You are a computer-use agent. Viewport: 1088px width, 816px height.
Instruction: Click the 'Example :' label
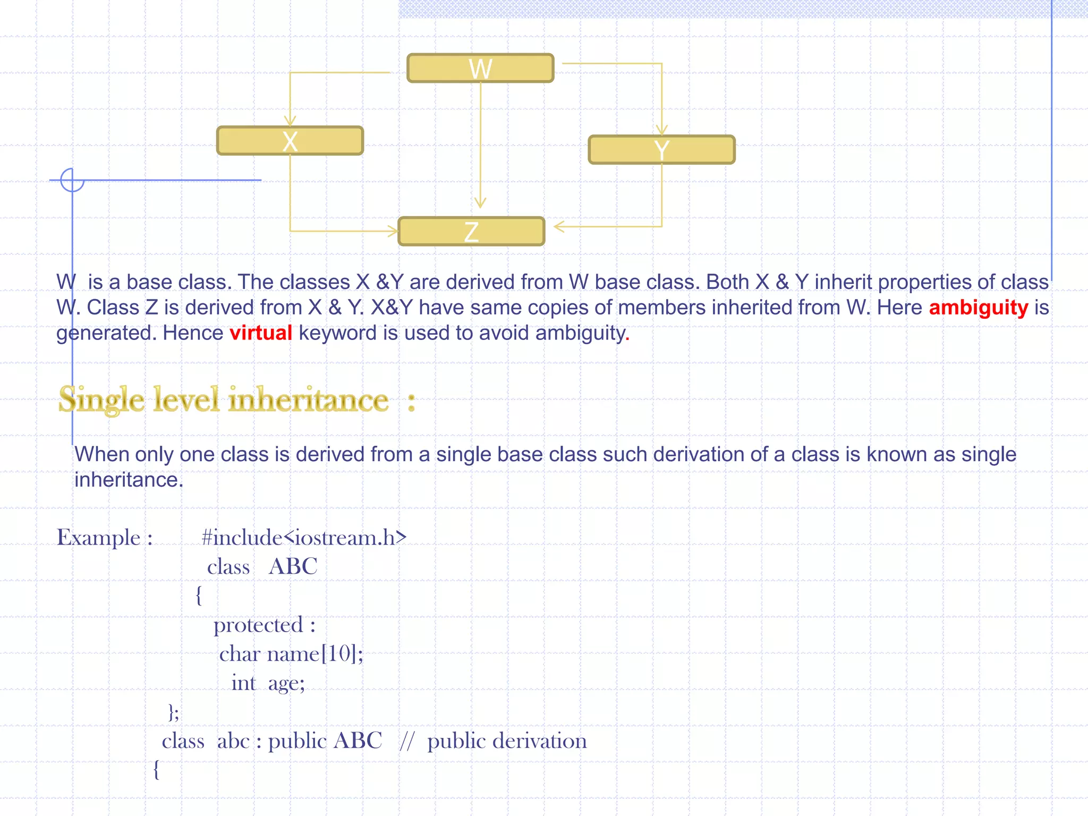105,538
